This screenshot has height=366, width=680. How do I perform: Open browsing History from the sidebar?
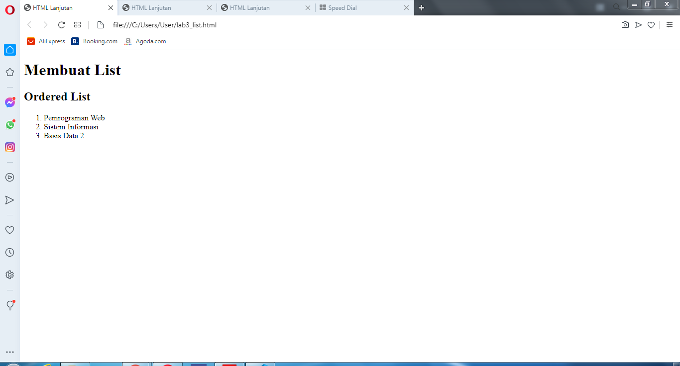pyautogui.click(x=10, y=252)
